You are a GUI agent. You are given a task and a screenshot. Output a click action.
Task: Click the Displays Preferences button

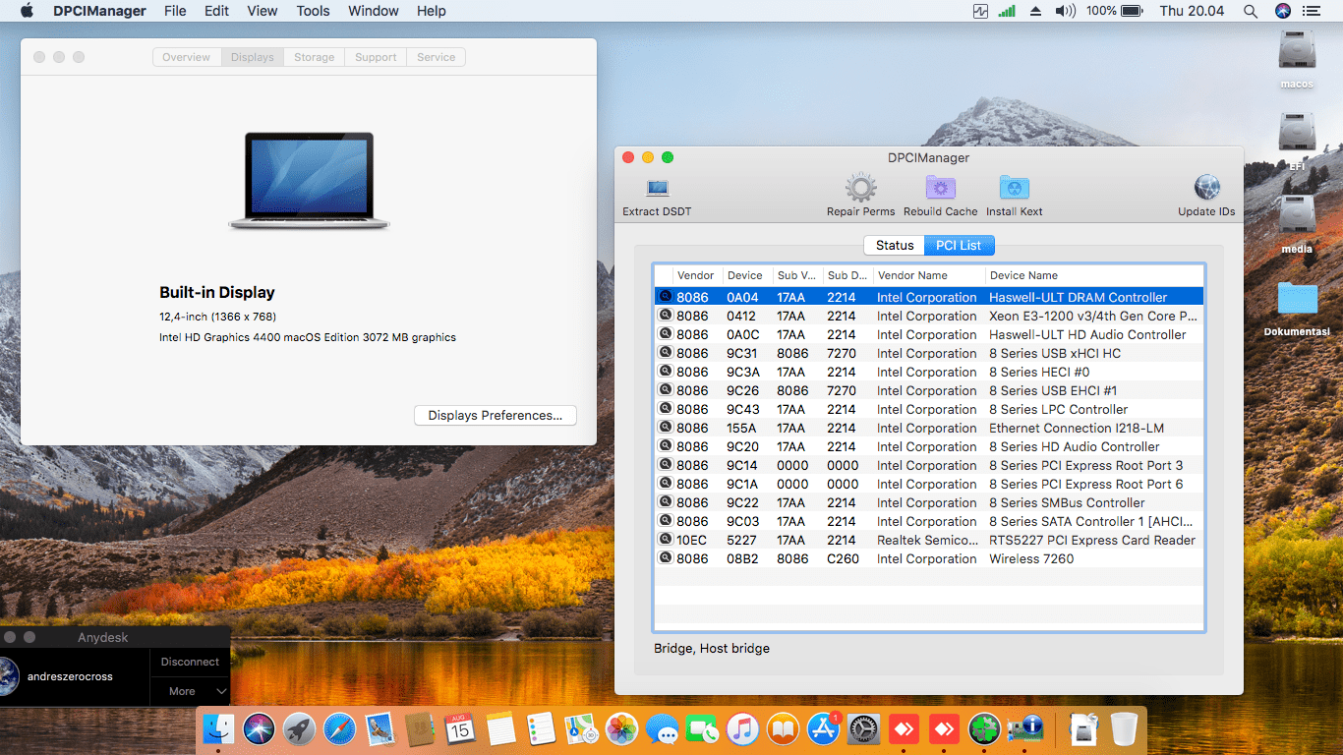495,416
